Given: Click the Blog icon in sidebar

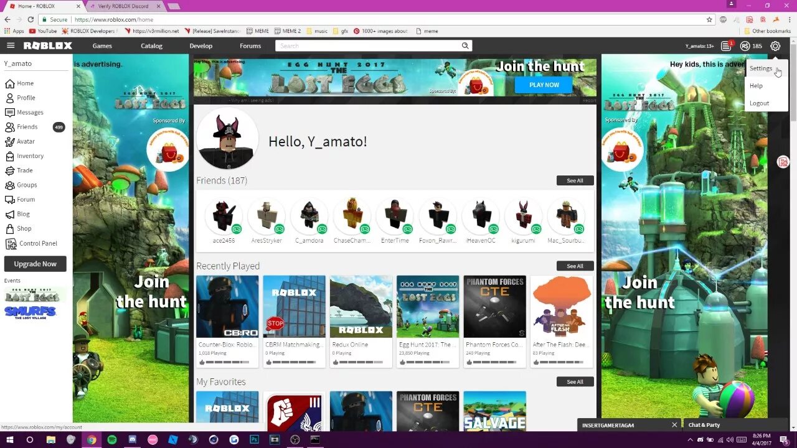Looking at the screenshot, I should (x=10, y=214).
